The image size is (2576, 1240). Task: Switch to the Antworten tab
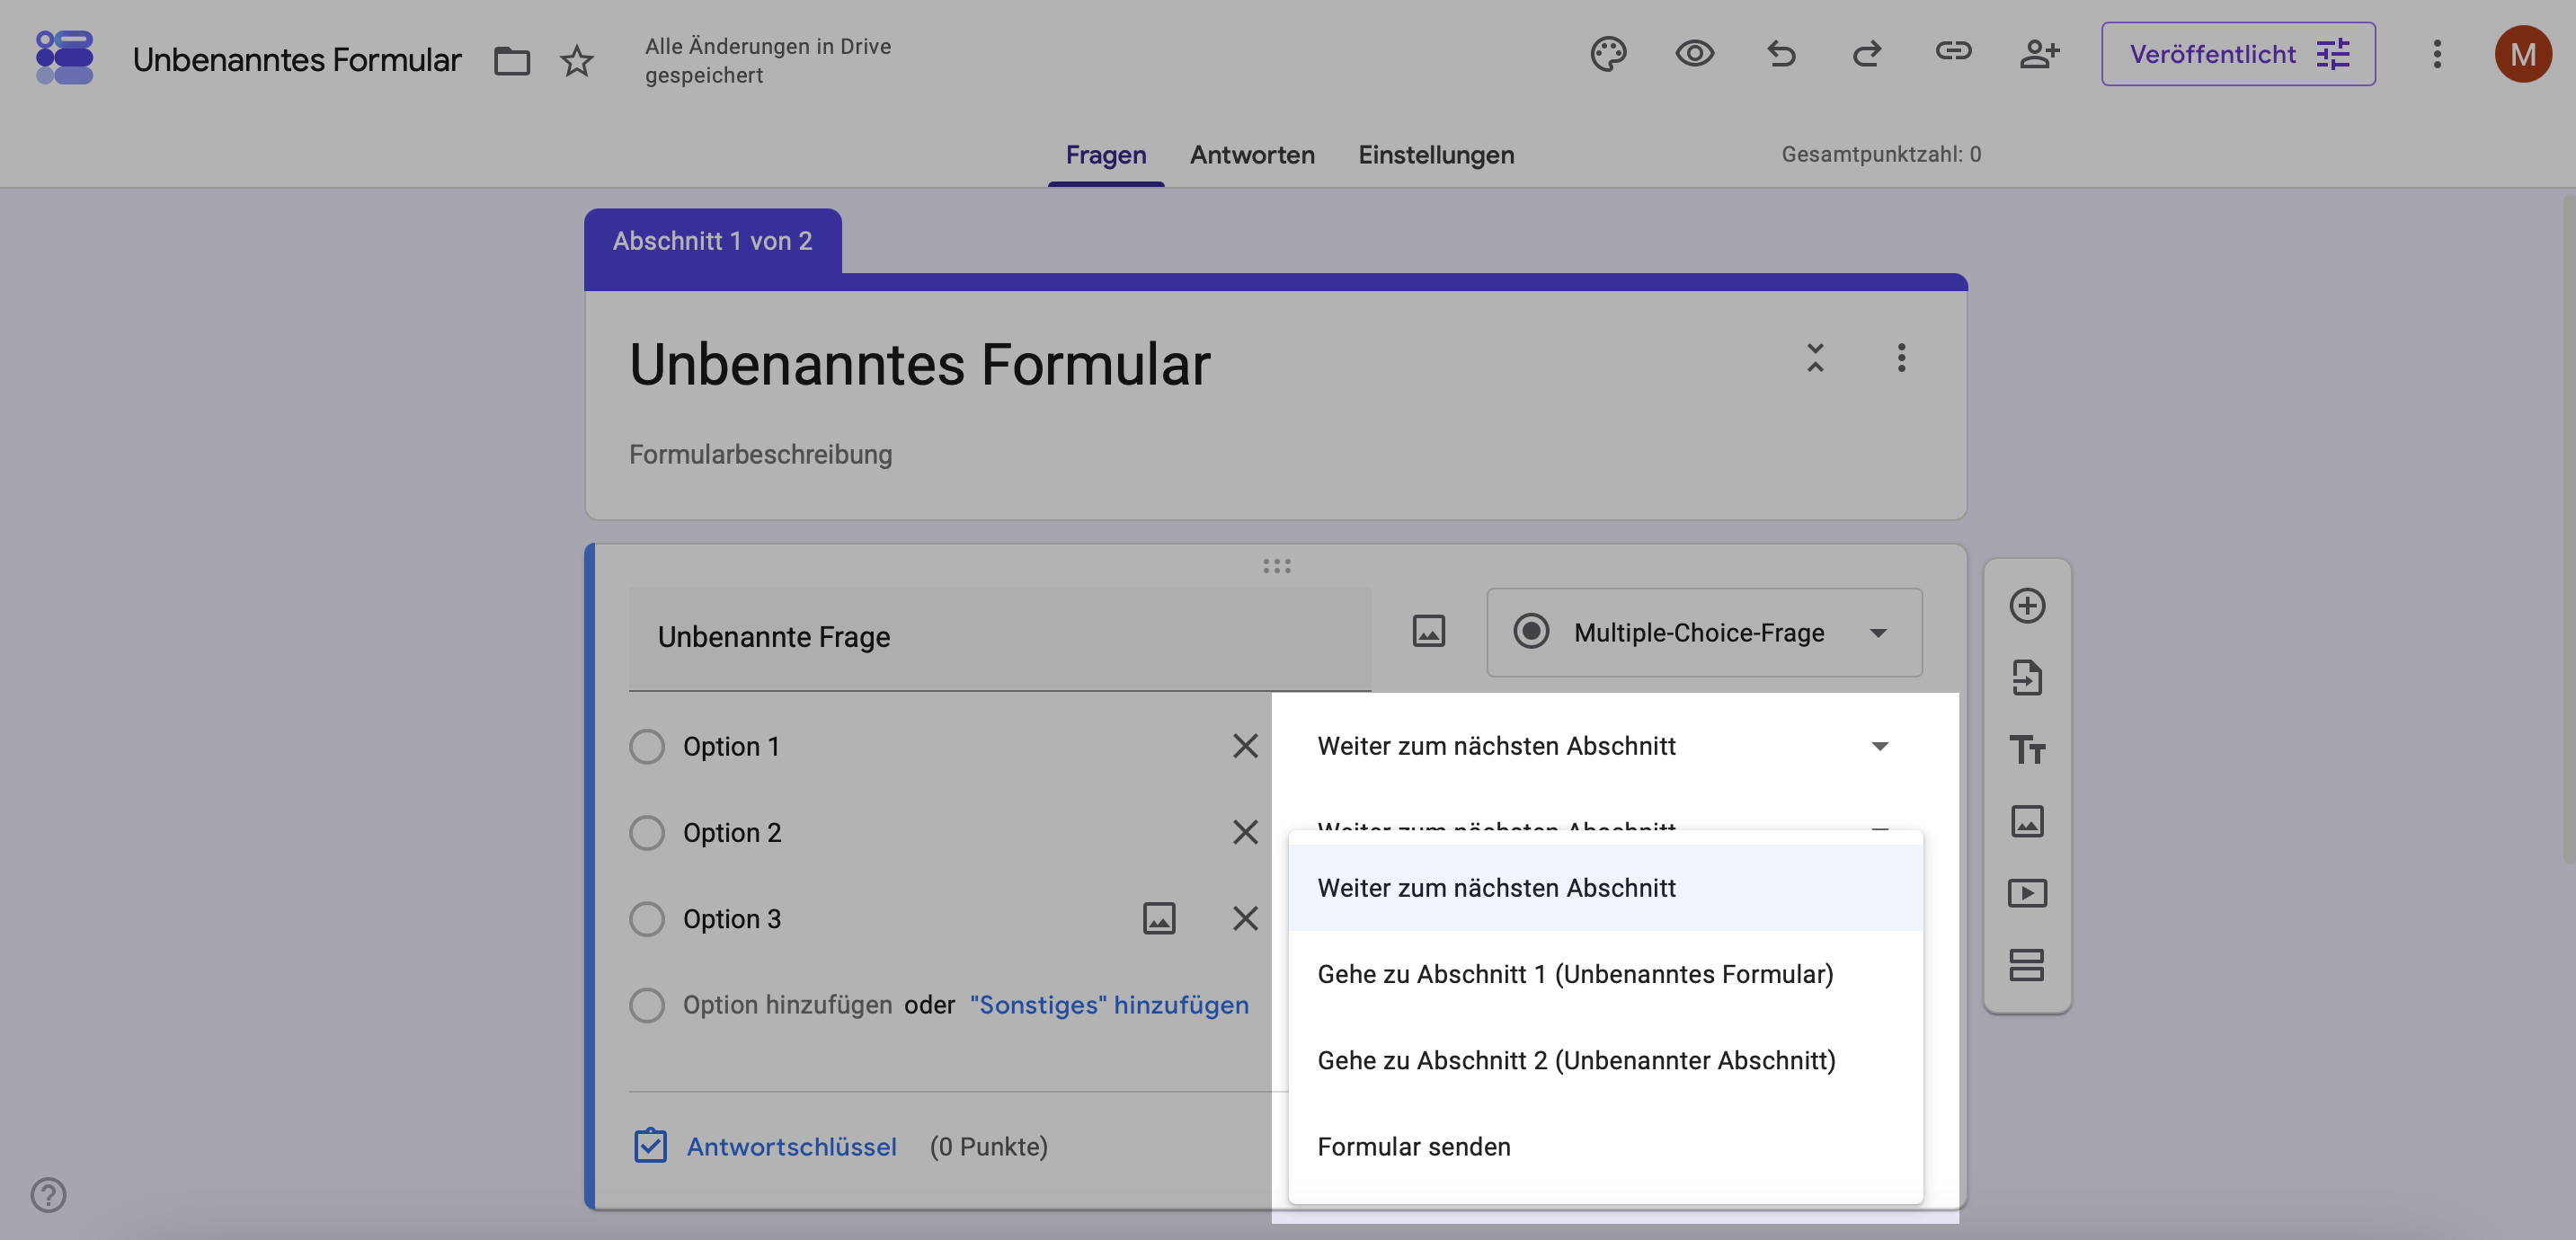click(1252, 155)
